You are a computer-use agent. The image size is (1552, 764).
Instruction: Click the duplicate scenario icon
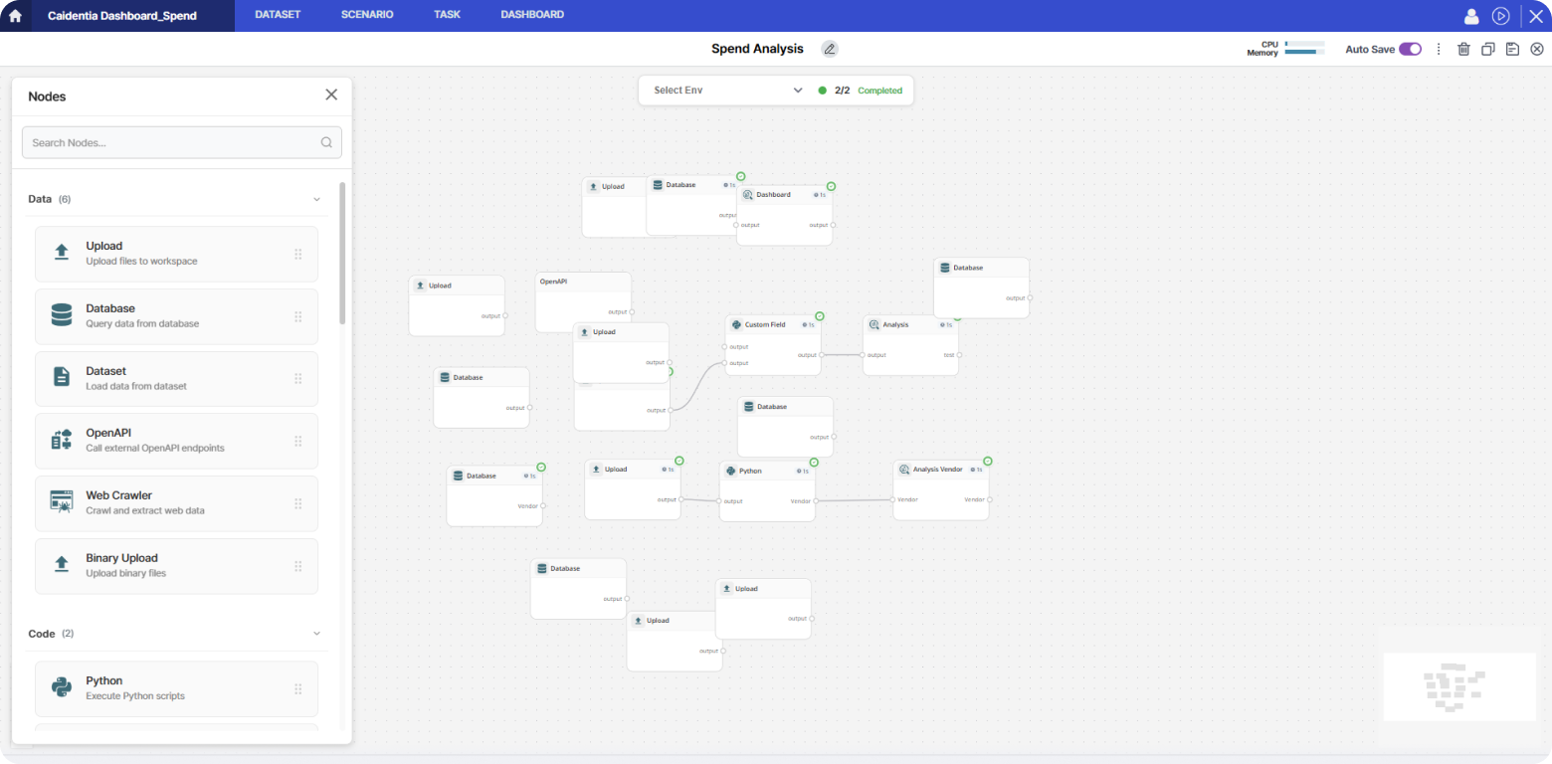pyautogui.click(x=1488, y=49)
